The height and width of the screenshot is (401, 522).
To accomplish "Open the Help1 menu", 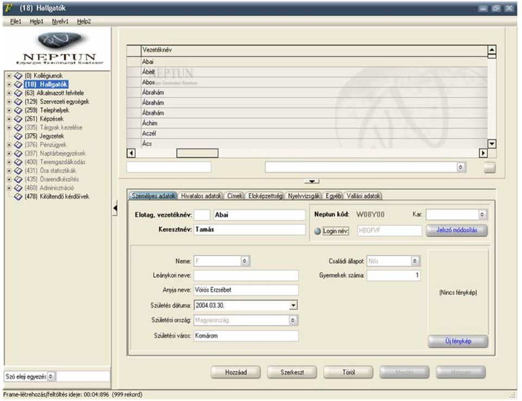I will click(x=36, y=21).
